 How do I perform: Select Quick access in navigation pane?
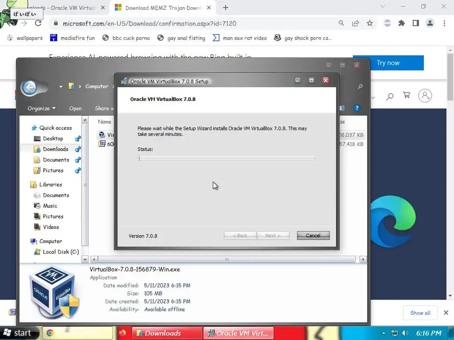pos(52,128)
